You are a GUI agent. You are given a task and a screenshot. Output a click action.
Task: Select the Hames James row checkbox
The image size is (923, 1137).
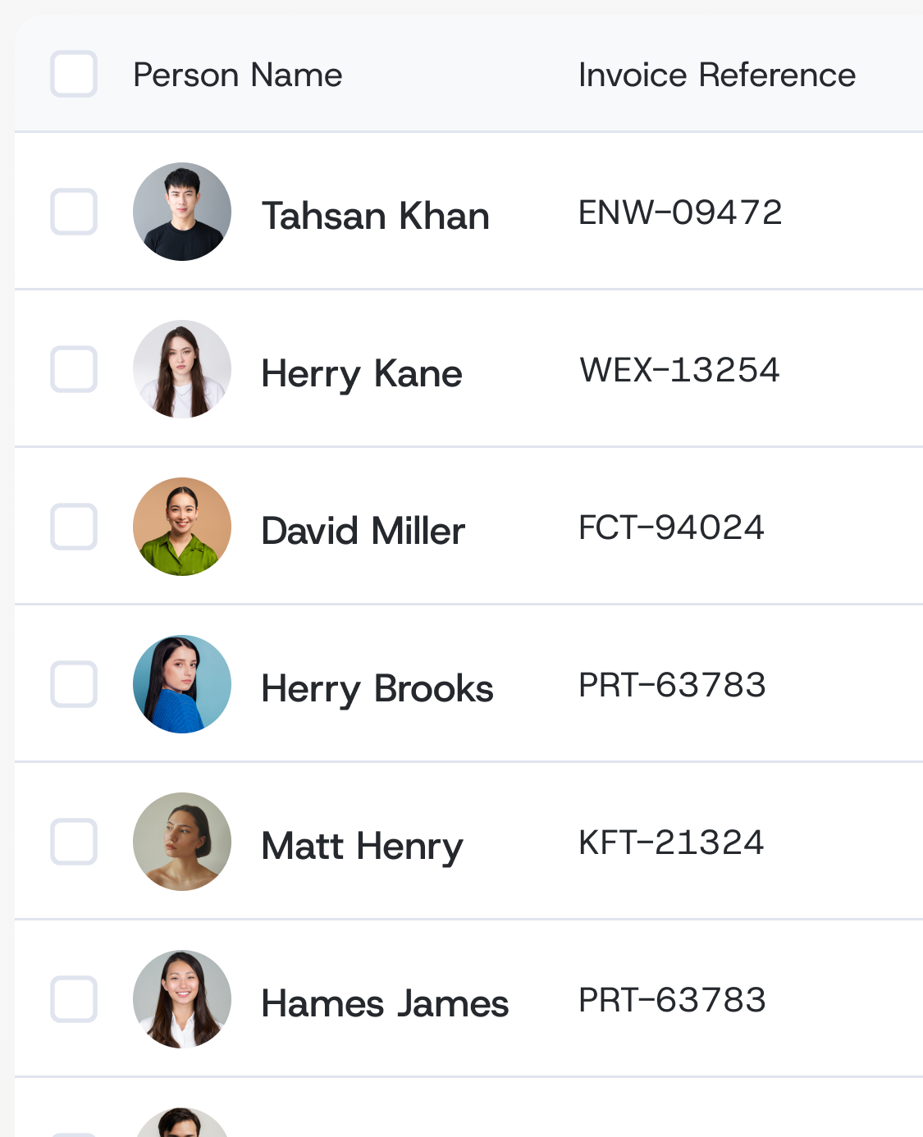pos(74,999)
